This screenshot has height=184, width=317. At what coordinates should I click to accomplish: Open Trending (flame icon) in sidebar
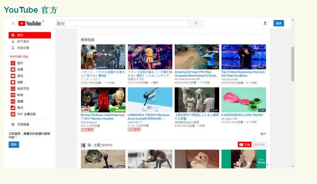pyautogui.click(x=13, y=41)
